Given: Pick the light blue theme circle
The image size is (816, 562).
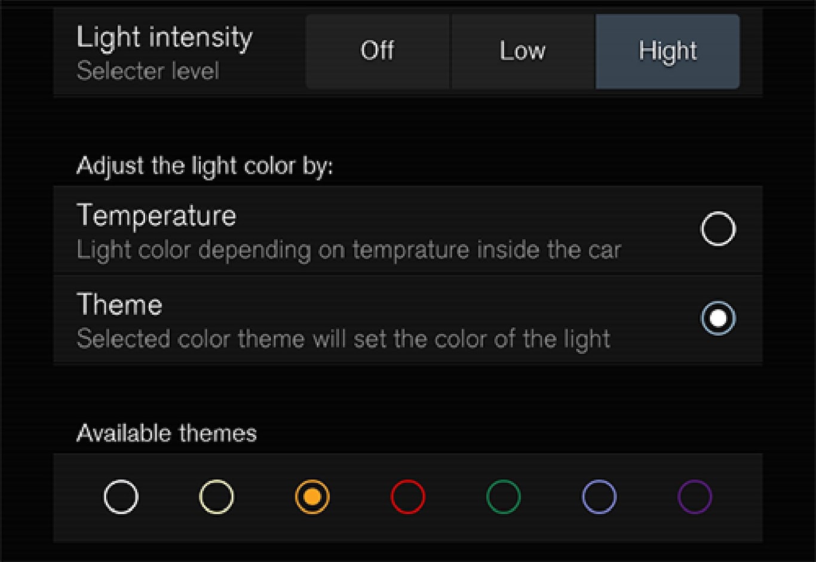Looking at the screenshot, I should (x=599, y=496).
